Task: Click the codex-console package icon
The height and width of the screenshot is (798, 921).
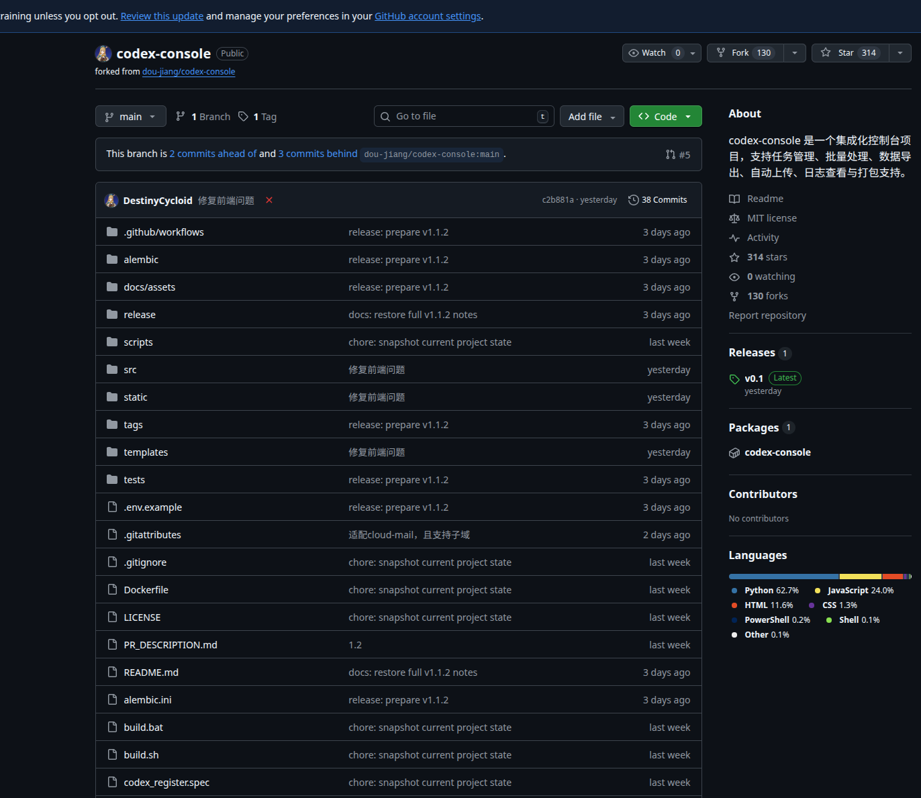Action: point(734,453)
